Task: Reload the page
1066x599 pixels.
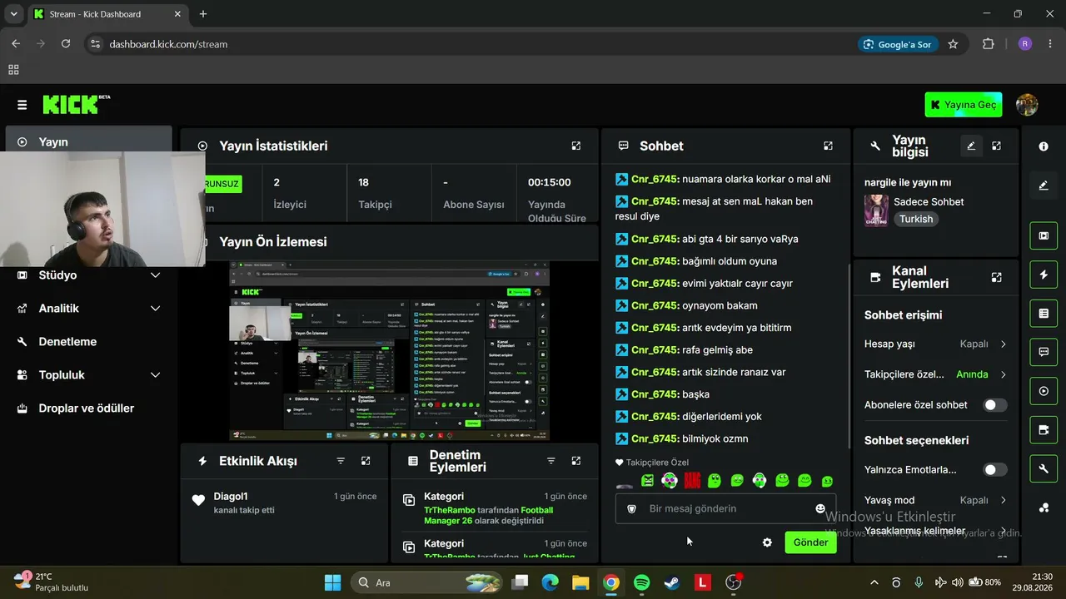Action: click(x=66, y=44)
